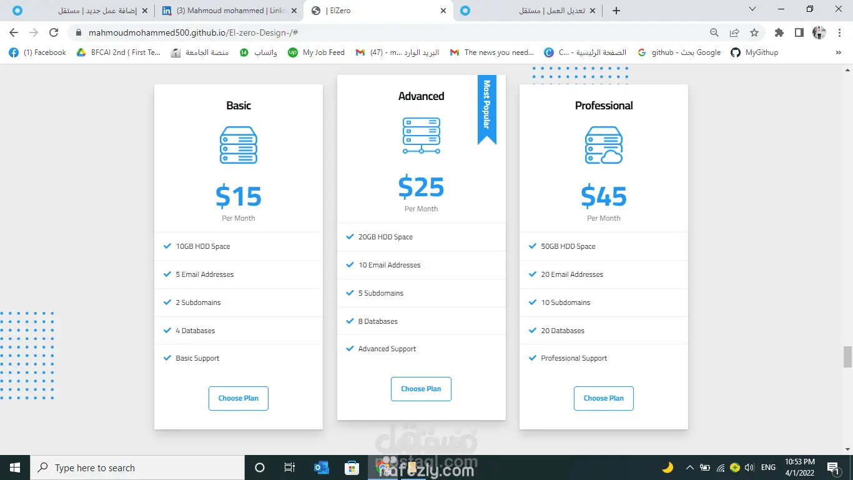Open The news you need bookmark
The image size is (853, 480).
tap(492, 52)
